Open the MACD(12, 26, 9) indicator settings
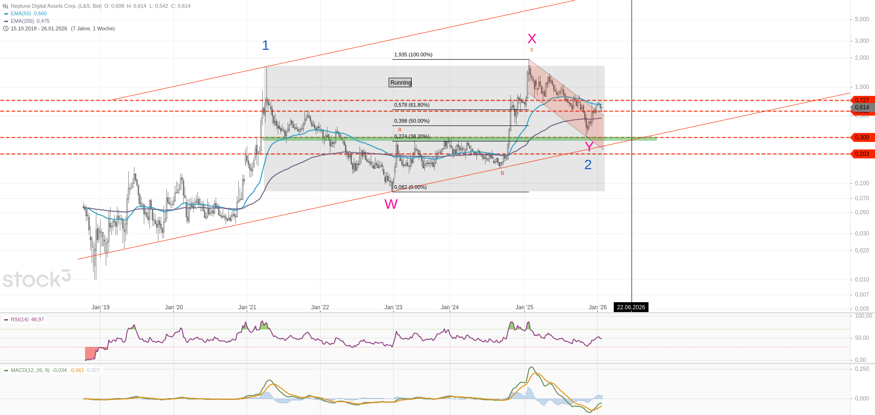 point(30,370)
